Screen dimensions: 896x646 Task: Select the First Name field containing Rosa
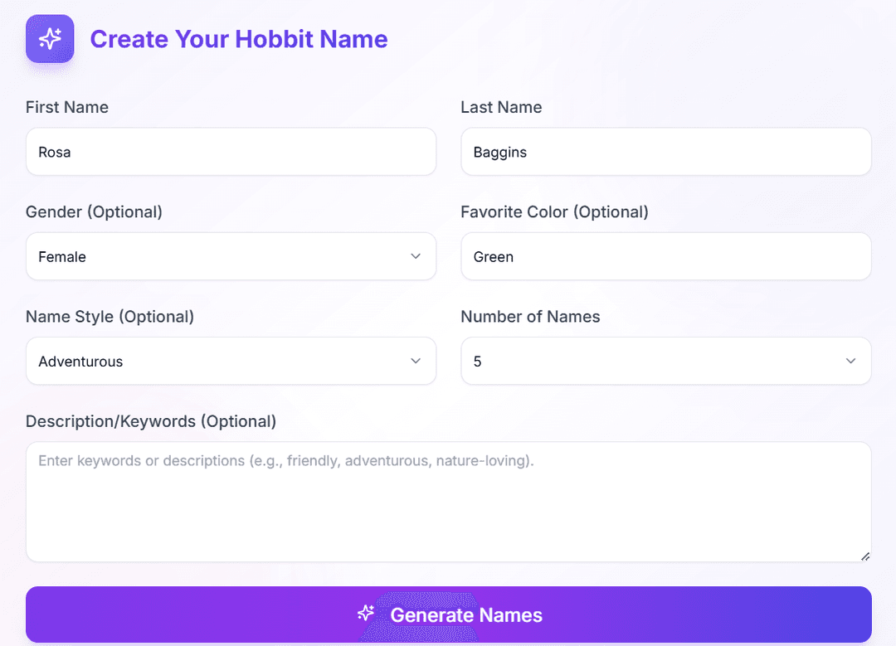pos(231,152)
